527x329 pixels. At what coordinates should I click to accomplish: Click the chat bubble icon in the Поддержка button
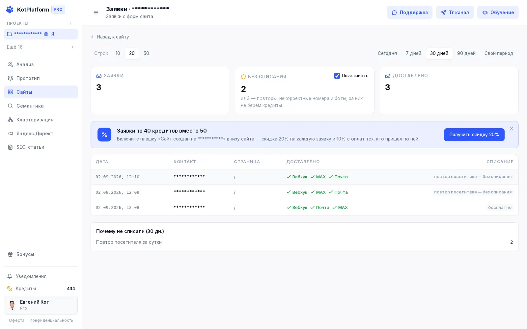(x=394, y=13)
